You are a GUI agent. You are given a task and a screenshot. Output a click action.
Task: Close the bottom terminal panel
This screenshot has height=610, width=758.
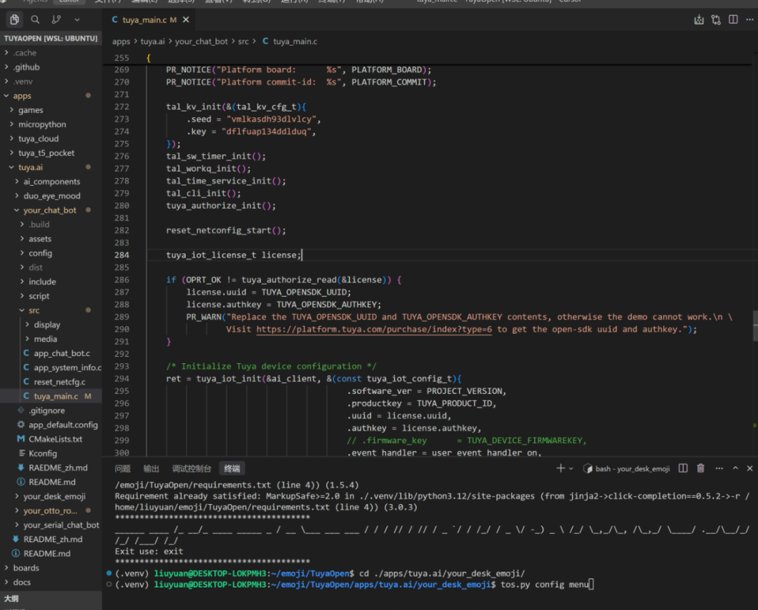click(750, 468)
